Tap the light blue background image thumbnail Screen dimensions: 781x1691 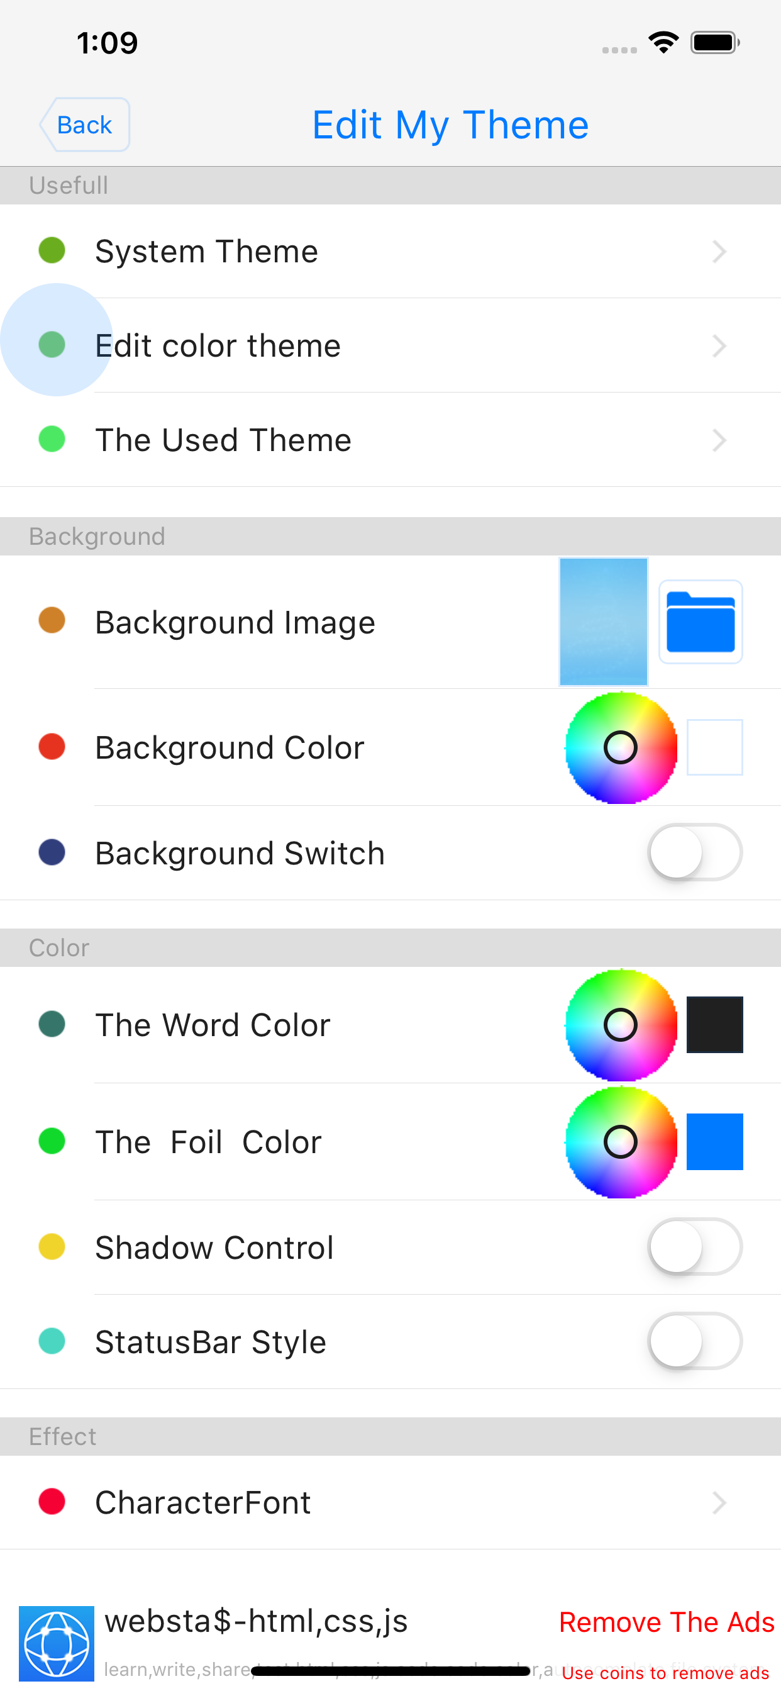click(603, 622)
